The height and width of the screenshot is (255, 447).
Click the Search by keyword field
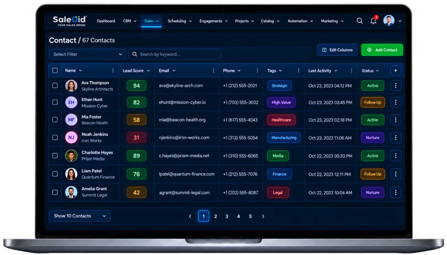[175, 54]
